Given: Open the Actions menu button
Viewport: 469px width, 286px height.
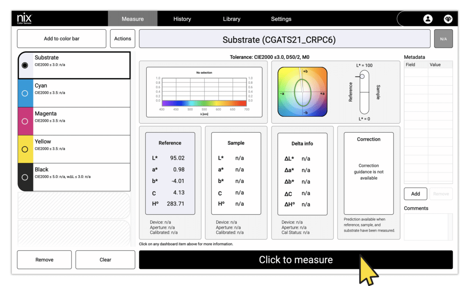Looking at the screenshot, I should point(122,38).
